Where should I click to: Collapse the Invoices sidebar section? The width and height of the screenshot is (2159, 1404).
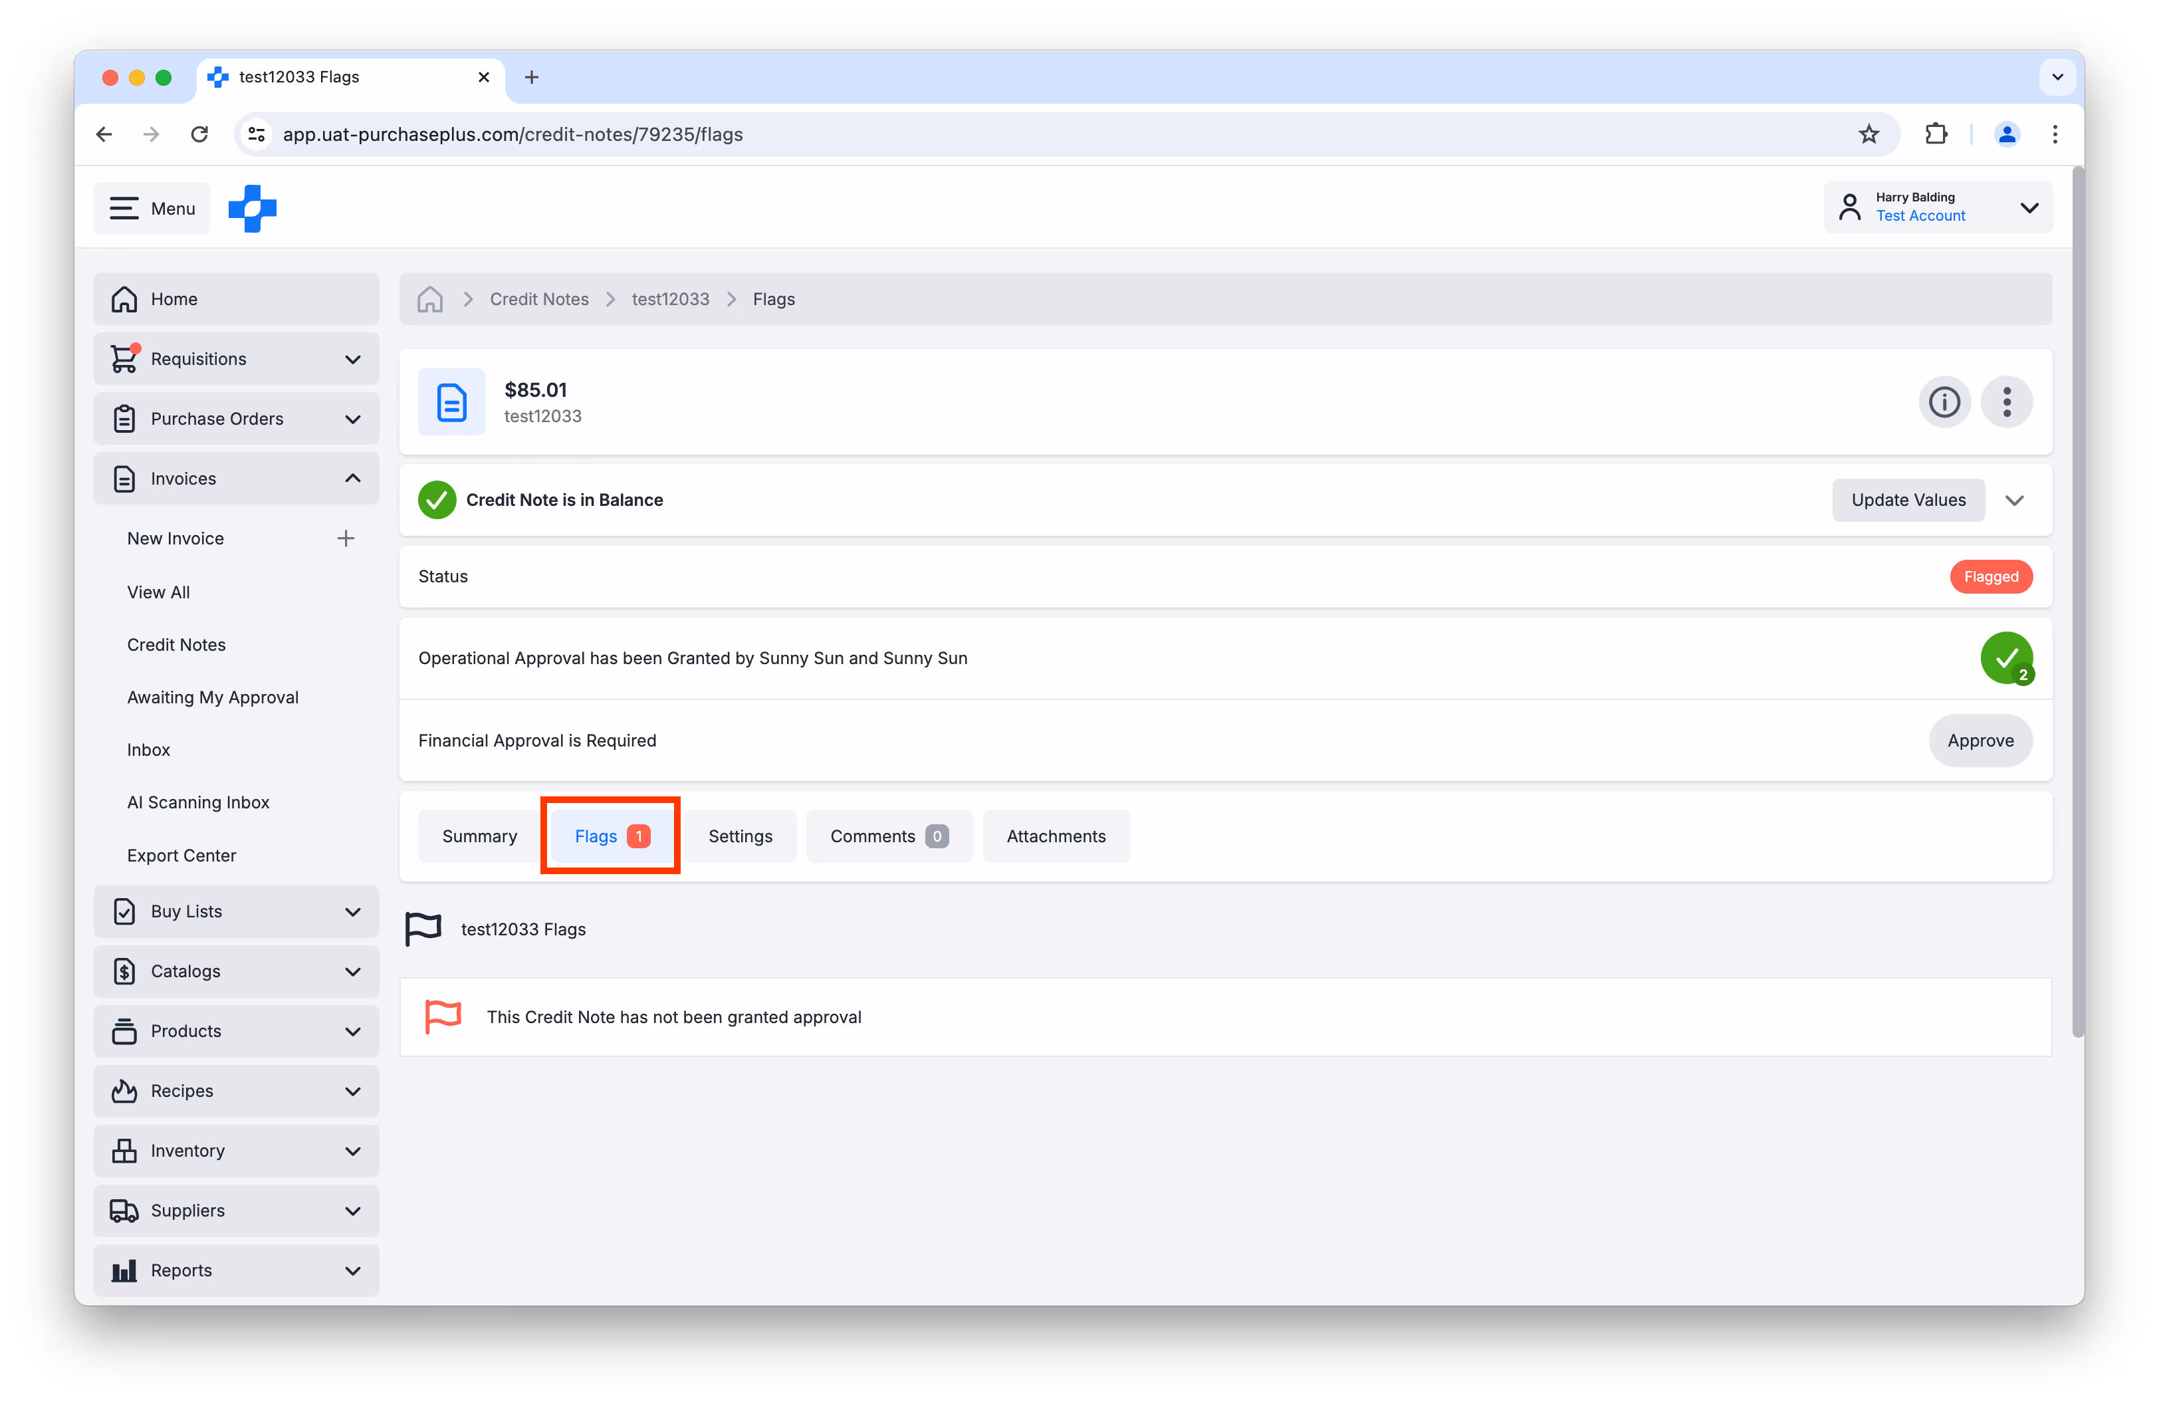point(353,478)
